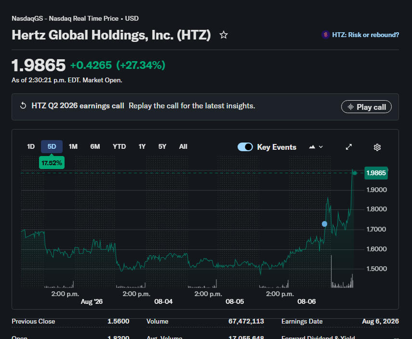Switch chart to 6M range

point(95,146)
